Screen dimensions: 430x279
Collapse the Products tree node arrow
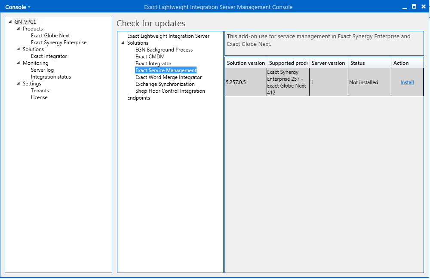coord(18,28)
